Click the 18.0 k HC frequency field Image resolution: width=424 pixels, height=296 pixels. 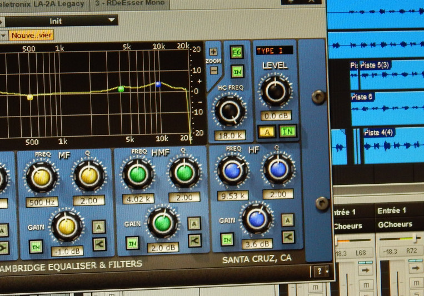230,135
